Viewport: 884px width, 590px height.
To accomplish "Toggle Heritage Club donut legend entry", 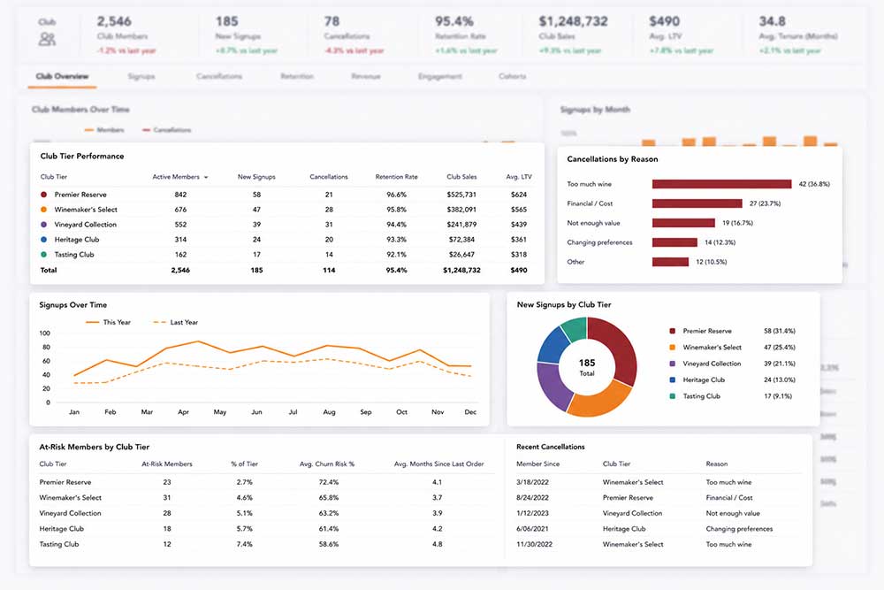I will tap(732, 379).
